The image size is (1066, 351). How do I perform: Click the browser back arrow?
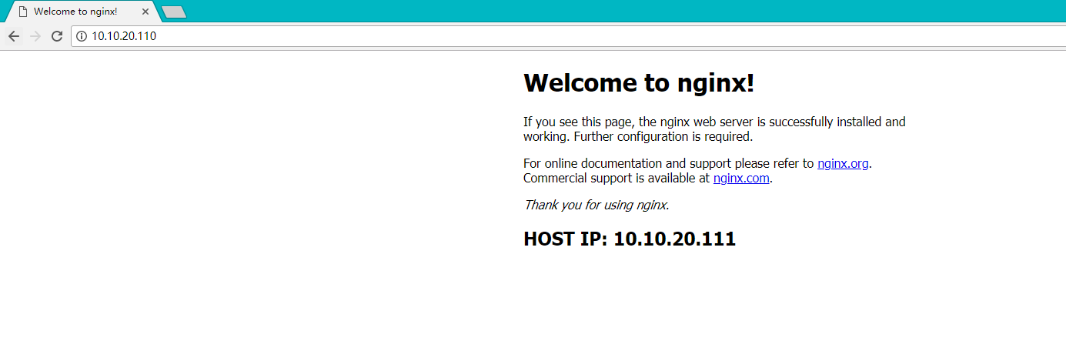pos(13,36)
